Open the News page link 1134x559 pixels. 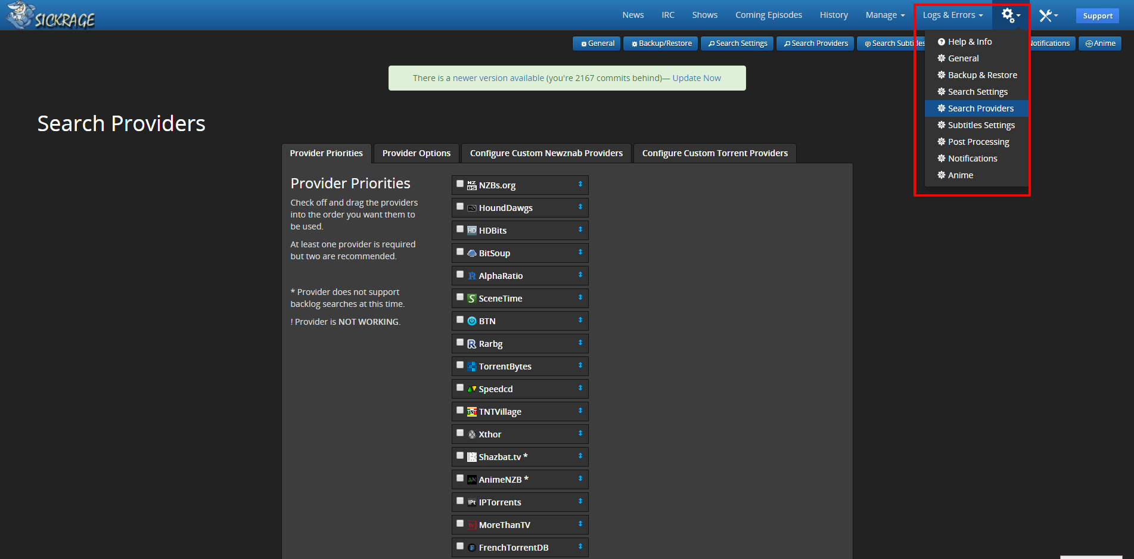(633, 15)
